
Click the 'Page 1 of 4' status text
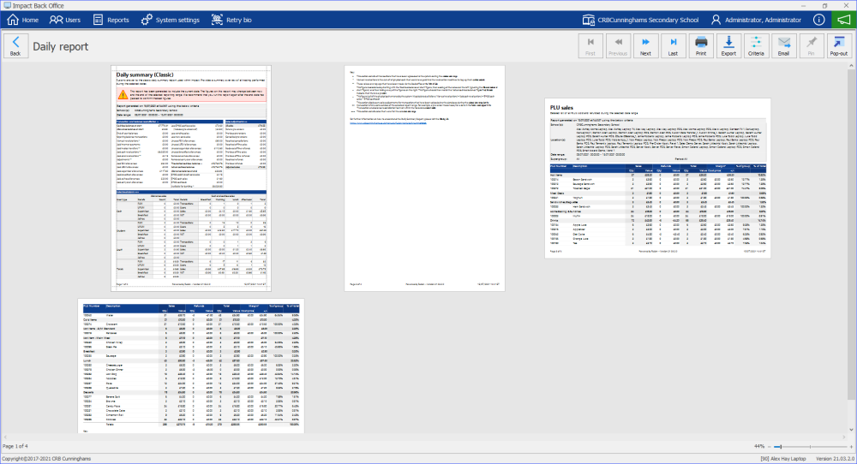coord(15,447)
